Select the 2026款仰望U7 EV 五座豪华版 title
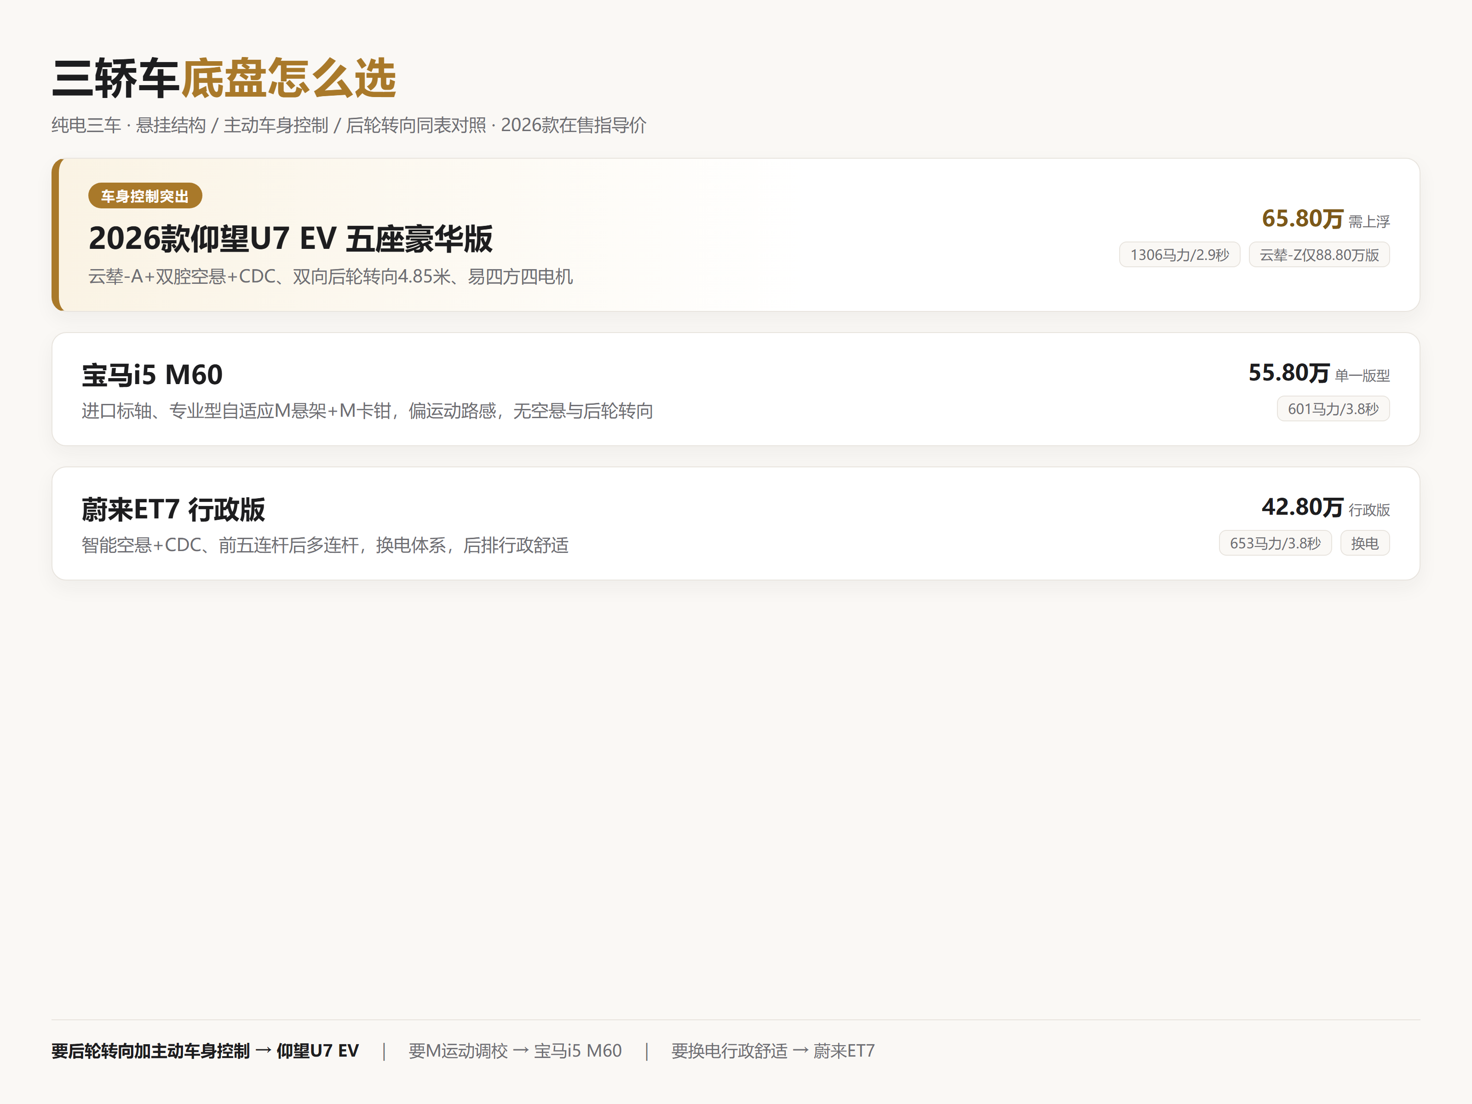Viewport: 1472px width, 1104px height. [x=291, y=238]
